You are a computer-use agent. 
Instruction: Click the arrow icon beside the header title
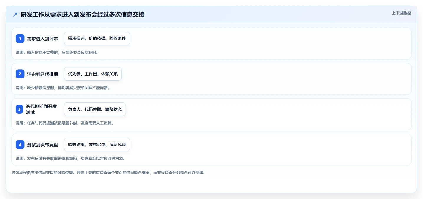[x=15, y=14]
